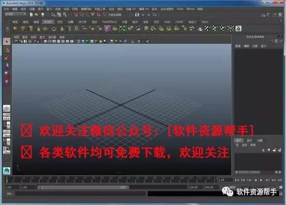
Task: Open a scene using the folder icon
Action: coord(37,14)
